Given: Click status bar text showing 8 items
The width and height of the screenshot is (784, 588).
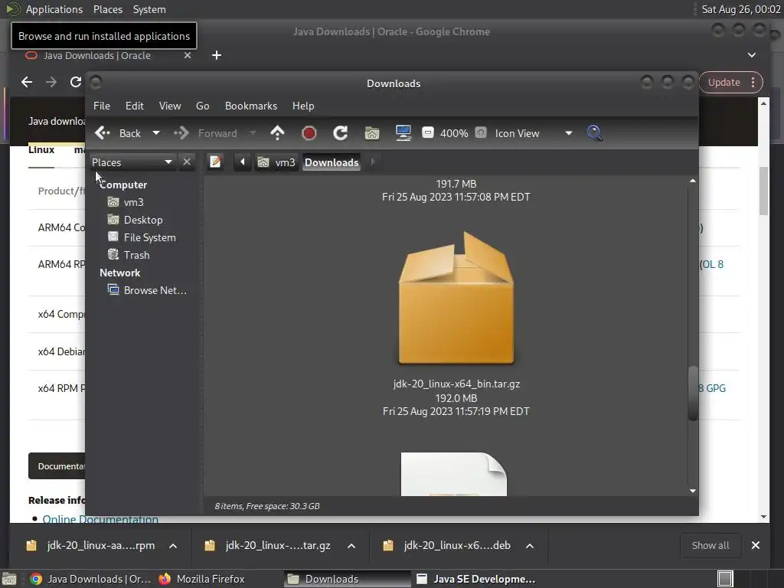Looking at the screenshot, I should 267,506.
